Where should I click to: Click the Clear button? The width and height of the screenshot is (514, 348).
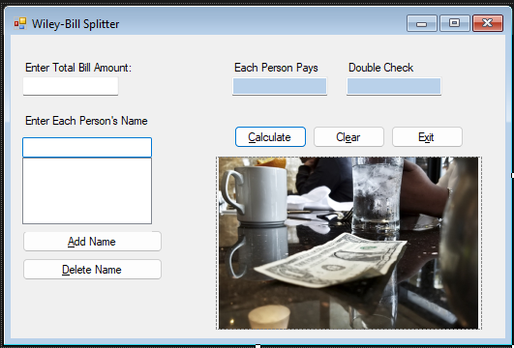348,137
